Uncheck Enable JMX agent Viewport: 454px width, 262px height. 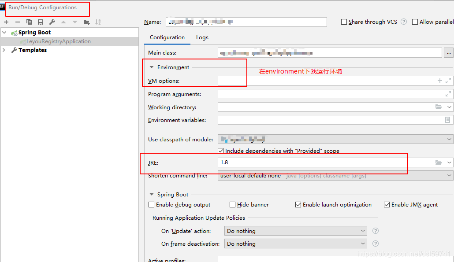click(387, 204)
